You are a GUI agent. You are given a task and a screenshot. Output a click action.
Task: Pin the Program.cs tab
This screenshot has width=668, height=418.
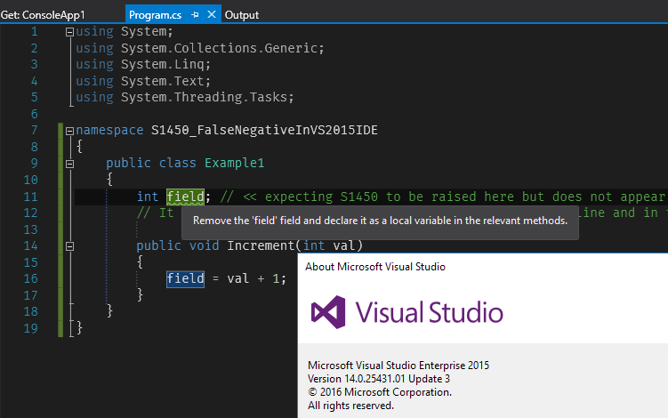click(x=195, y=15)
